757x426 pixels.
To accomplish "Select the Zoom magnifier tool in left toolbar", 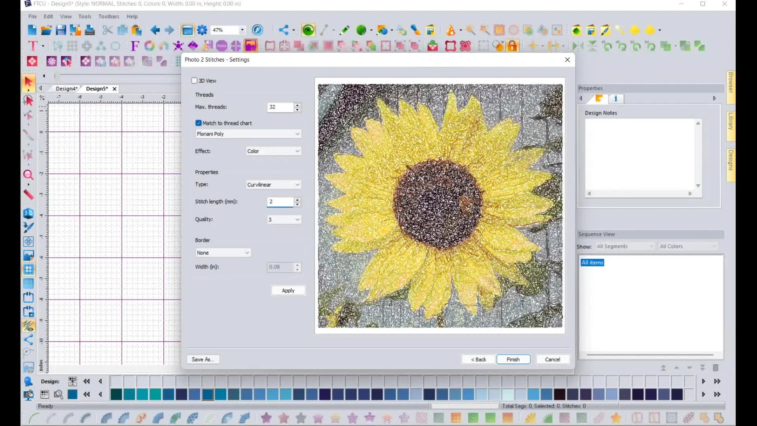I will click(x=28, y=175).
